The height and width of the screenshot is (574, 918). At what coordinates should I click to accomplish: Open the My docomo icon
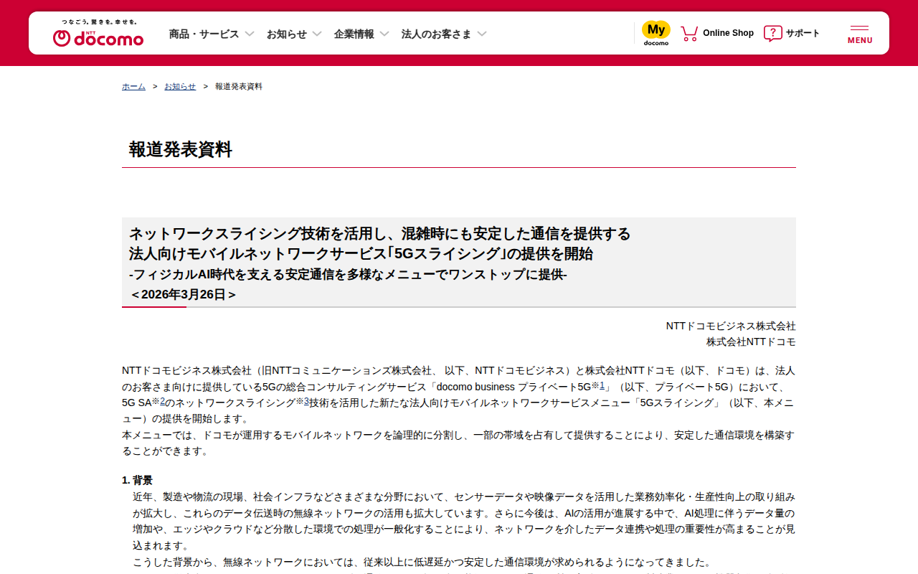click(x=656, y=33)
